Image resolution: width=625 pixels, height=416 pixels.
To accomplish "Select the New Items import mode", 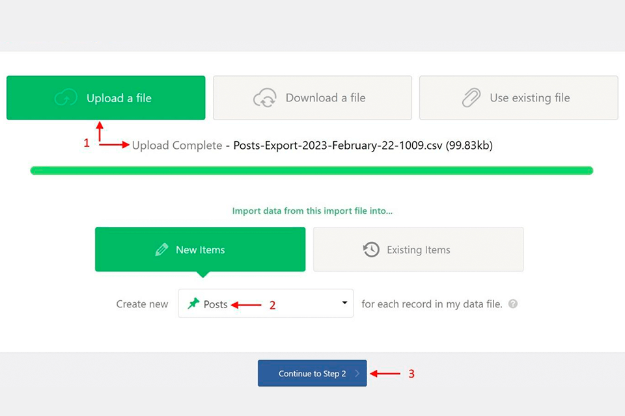I will [x=200, y=250].
